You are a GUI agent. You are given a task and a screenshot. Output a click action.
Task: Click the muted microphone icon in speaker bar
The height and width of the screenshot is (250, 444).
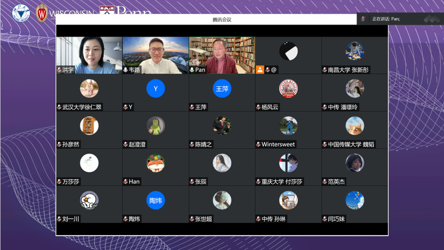pos(363,19)
